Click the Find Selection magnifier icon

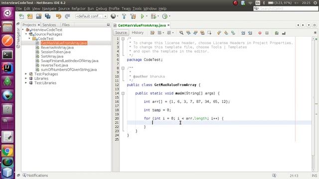click(x=181, y=33)
